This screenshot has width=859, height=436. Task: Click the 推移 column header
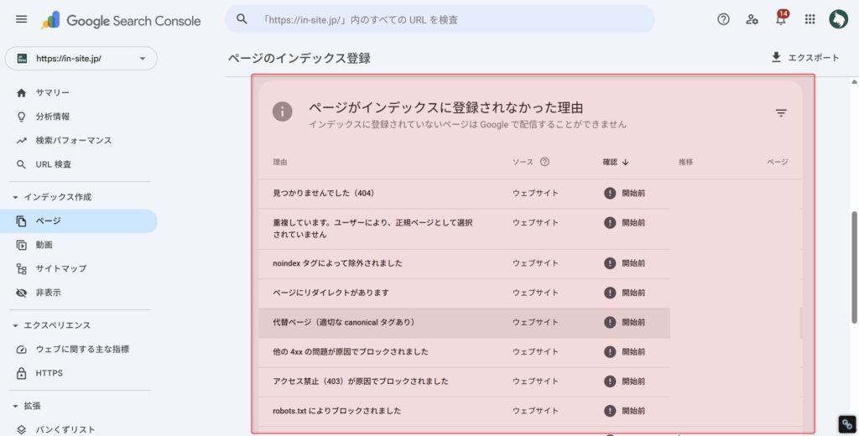[685, 162]
